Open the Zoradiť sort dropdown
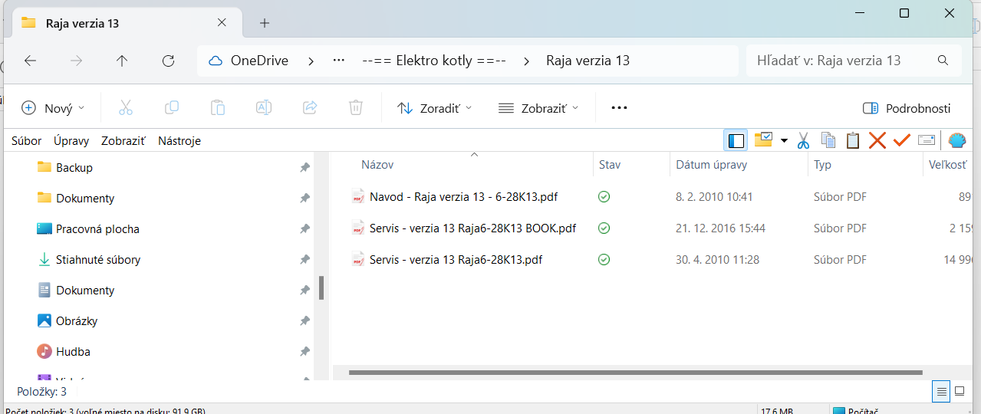 (435, 108)
